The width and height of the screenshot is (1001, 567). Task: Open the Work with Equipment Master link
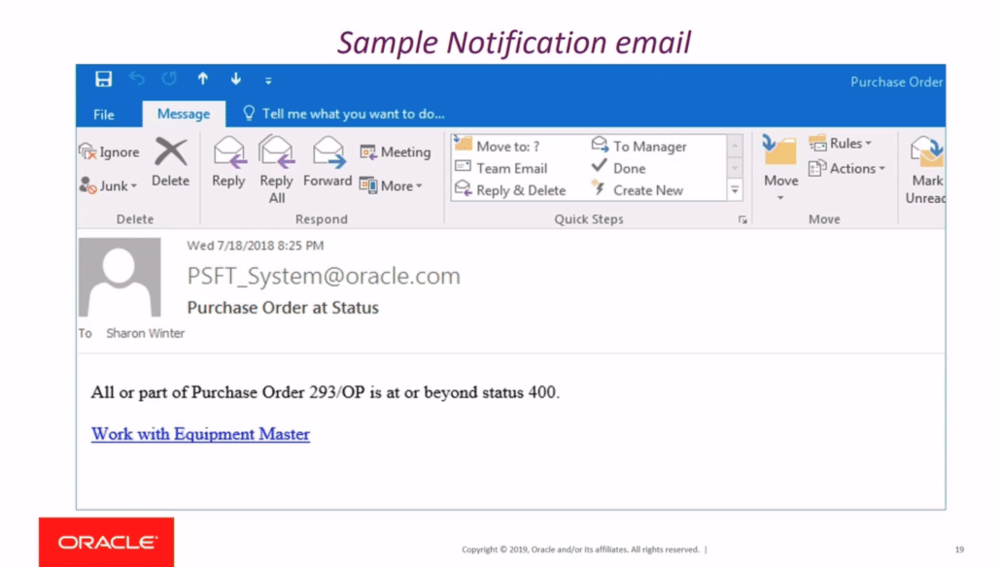[x=200, y=433]
